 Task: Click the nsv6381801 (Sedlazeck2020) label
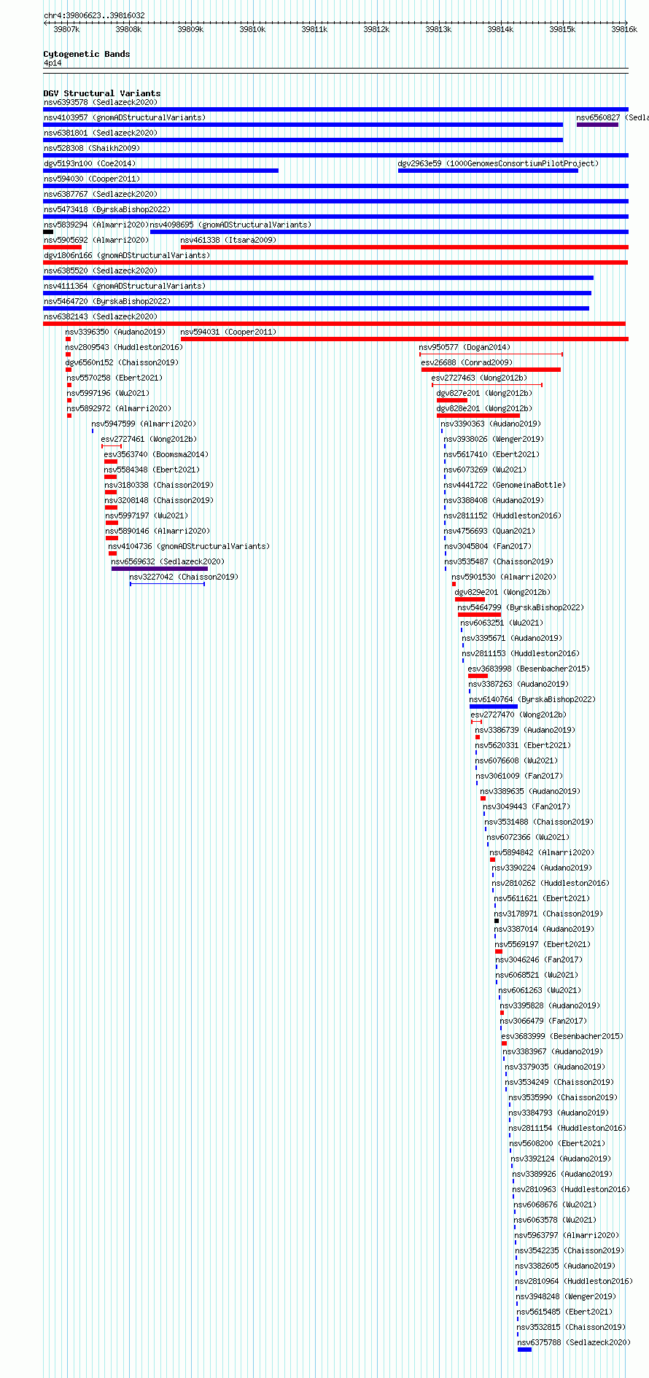pyautogui.click(x=100, y=133)
